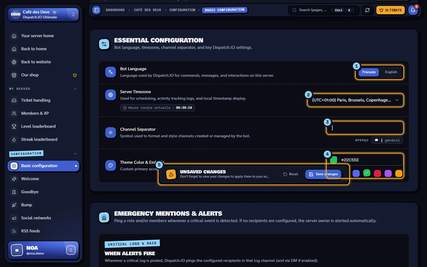Click the Theme Color palette icon
Viewport: 427px width, 267px height.
[x=110, y=166]
